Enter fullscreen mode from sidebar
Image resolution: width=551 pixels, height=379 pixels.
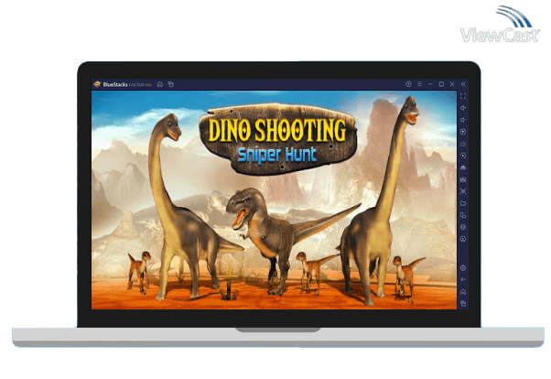pyautogui.click(x=463, y=96)
